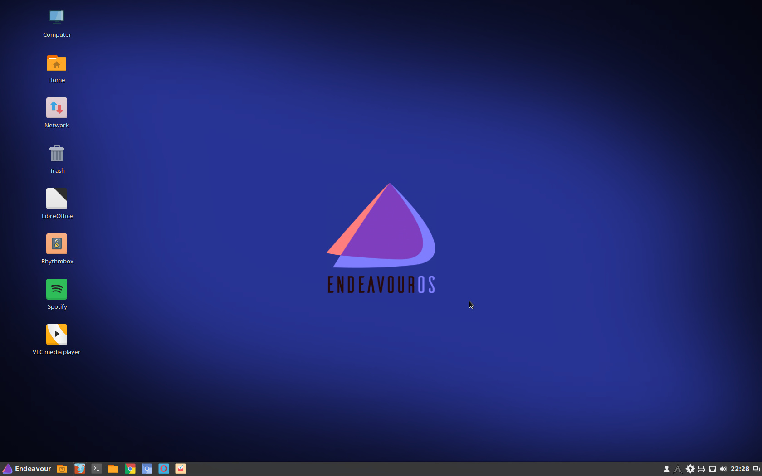This screenshot has height=476, width=762.
Task: Open the volume control tray icon
Action: [x=723, y=469]
